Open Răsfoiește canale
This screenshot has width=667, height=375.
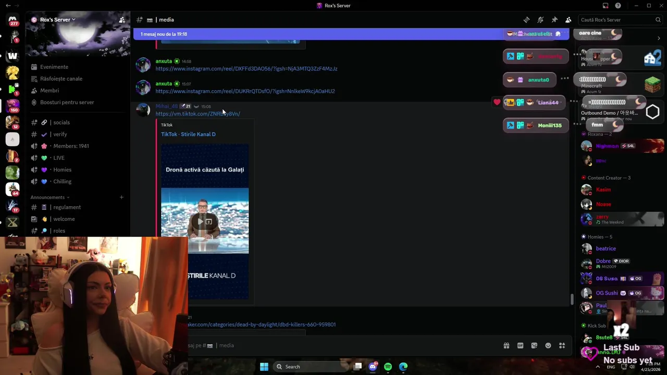pyautogui.click(x=61, y=79)
